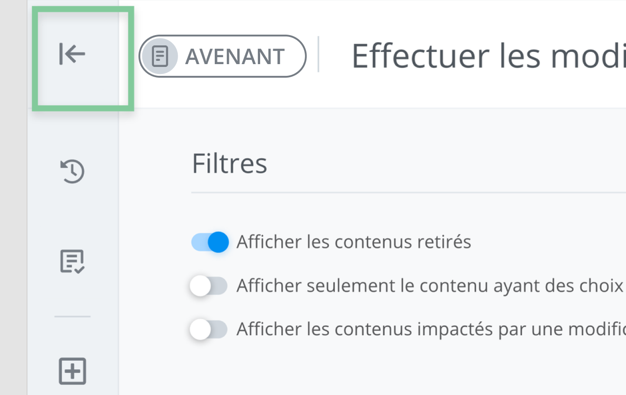Open the version history clock icon
Screen dimensions: 626x395
pos(73,171)
